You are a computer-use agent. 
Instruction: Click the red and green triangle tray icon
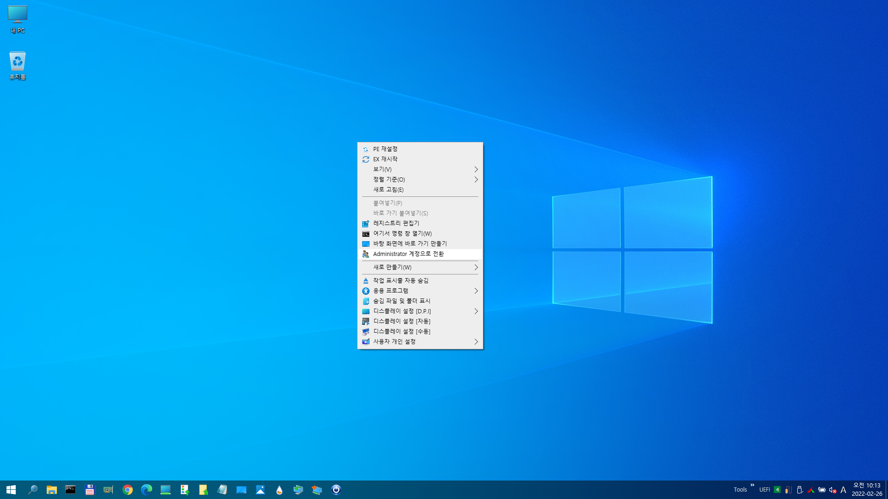pyautogui.click(x=811, y=490)
